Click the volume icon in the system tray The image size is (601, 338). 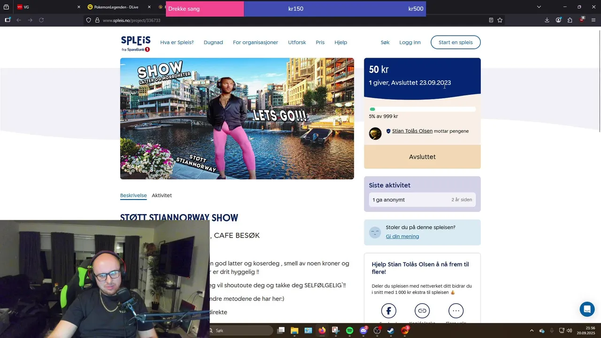[x=570, y=330]
